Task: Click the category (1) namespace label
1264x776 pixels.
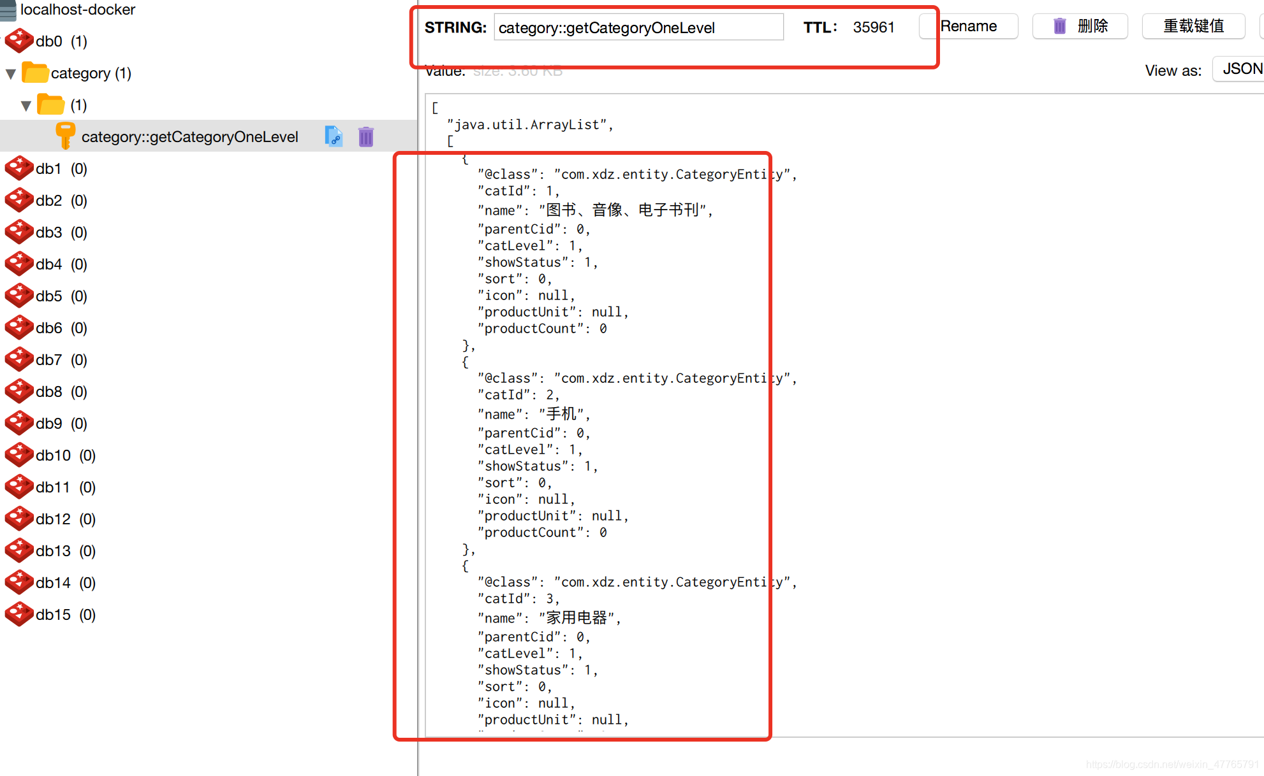Action: pyautogui.click(x=91, y=73)
